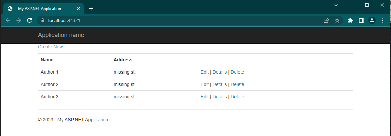391x136 pixels.
Task: View site info via the lock icon
Action: coord(43,20)
